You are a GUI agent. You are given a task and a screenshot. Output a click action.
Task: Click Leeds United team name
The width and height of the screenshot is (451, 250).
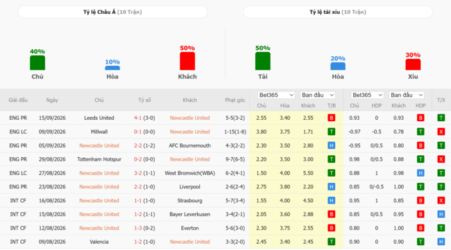99,118
